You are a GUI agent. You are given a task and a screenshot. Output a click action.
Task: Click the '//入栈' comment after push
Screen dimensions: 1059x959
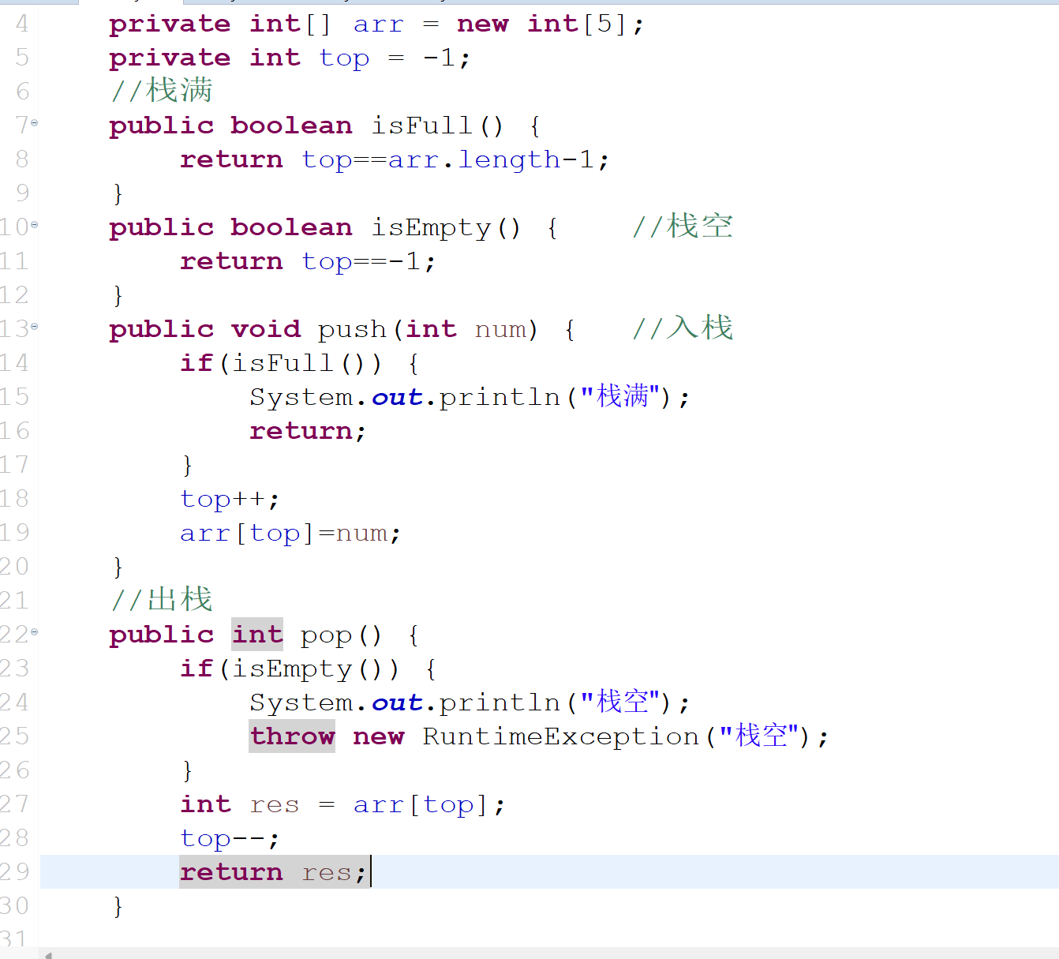683,328
